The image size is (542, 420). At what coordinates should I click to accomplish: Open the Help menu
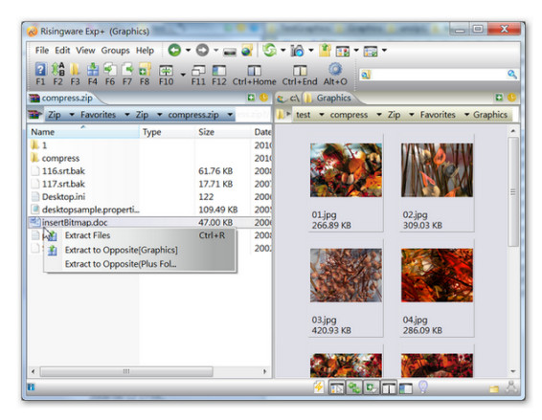pos(145,51)
